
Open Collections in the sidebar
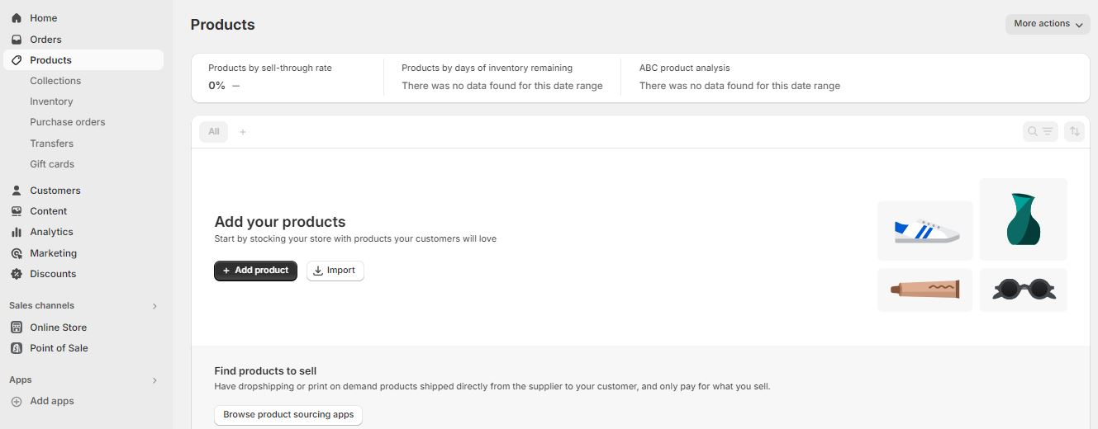(x=55, y=81)
